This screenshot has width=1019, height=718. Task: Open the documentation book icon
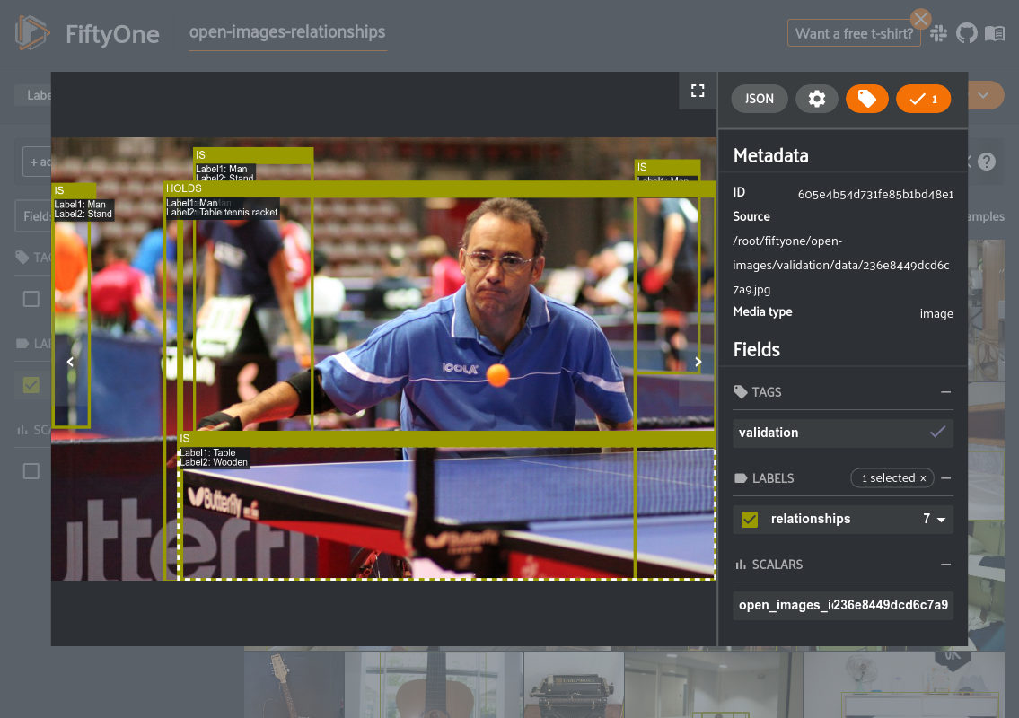point(994,34)
